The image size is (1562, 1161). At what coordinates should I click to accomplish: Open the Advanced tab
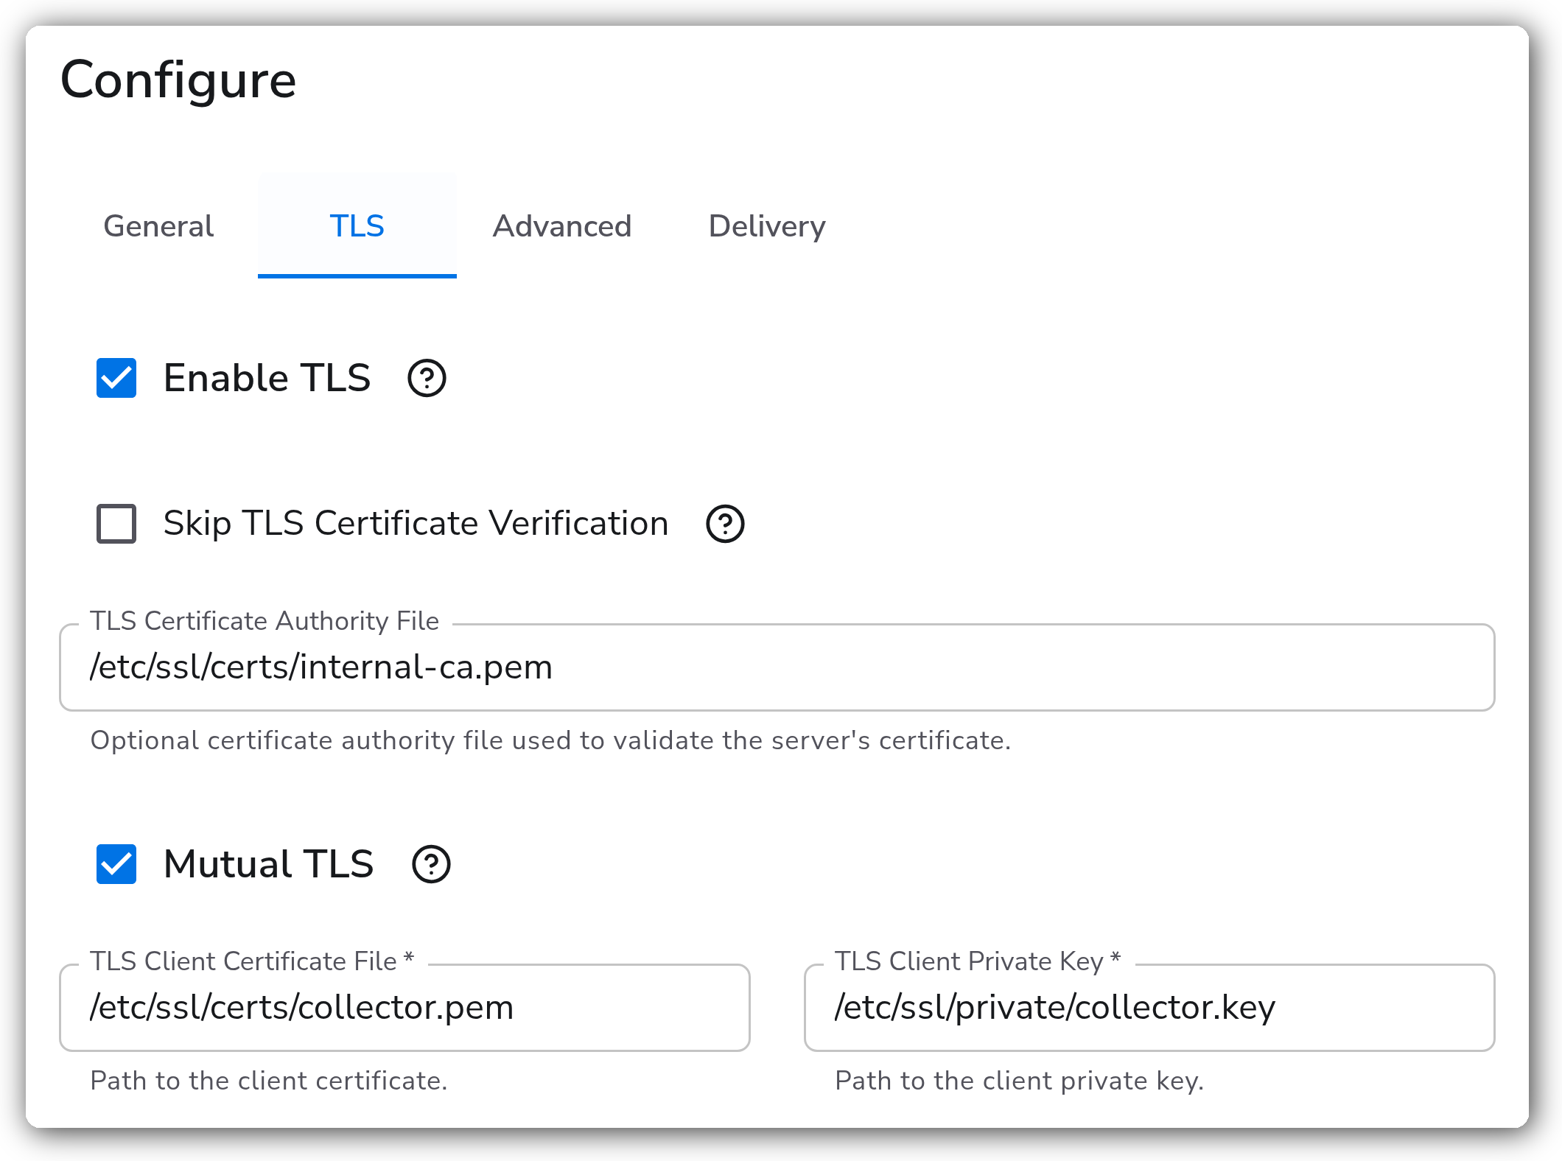[x=562, y=226]
